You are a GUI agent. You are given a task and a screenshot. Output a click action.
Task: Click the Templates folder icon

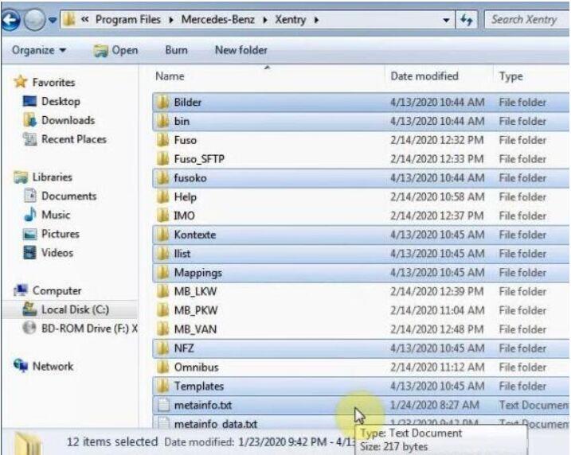click(x=162, y=386)
